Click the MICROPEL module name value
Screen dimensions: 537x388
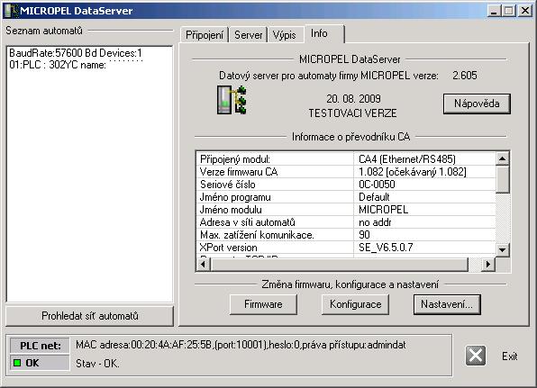(383, 210)
